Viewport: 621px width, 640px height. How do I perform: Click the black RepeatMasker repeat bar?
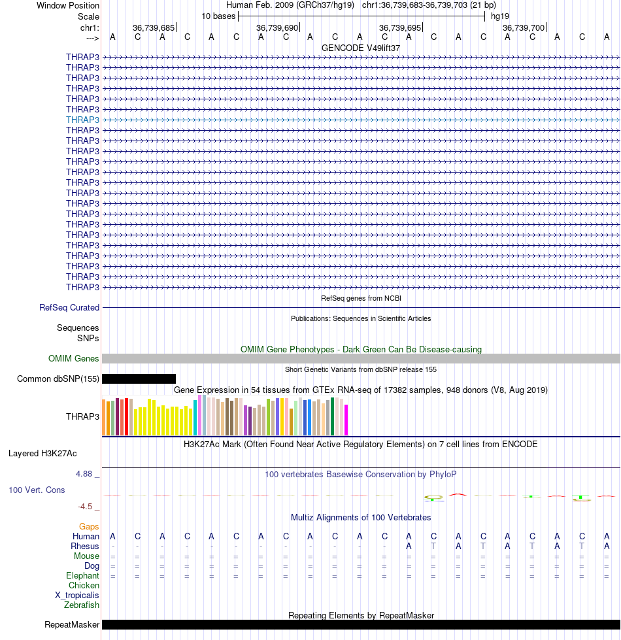(x=361, y=624)
